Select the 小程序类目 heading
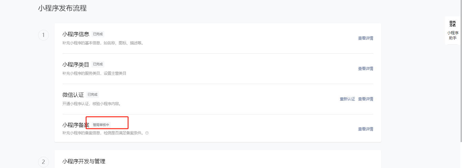The image size is (462, 168). [x=76, y=65]
